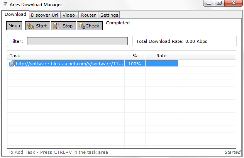The image size is (244, 158).
Task: Switch to the Router tab
Action: click(x=88, y=15)
